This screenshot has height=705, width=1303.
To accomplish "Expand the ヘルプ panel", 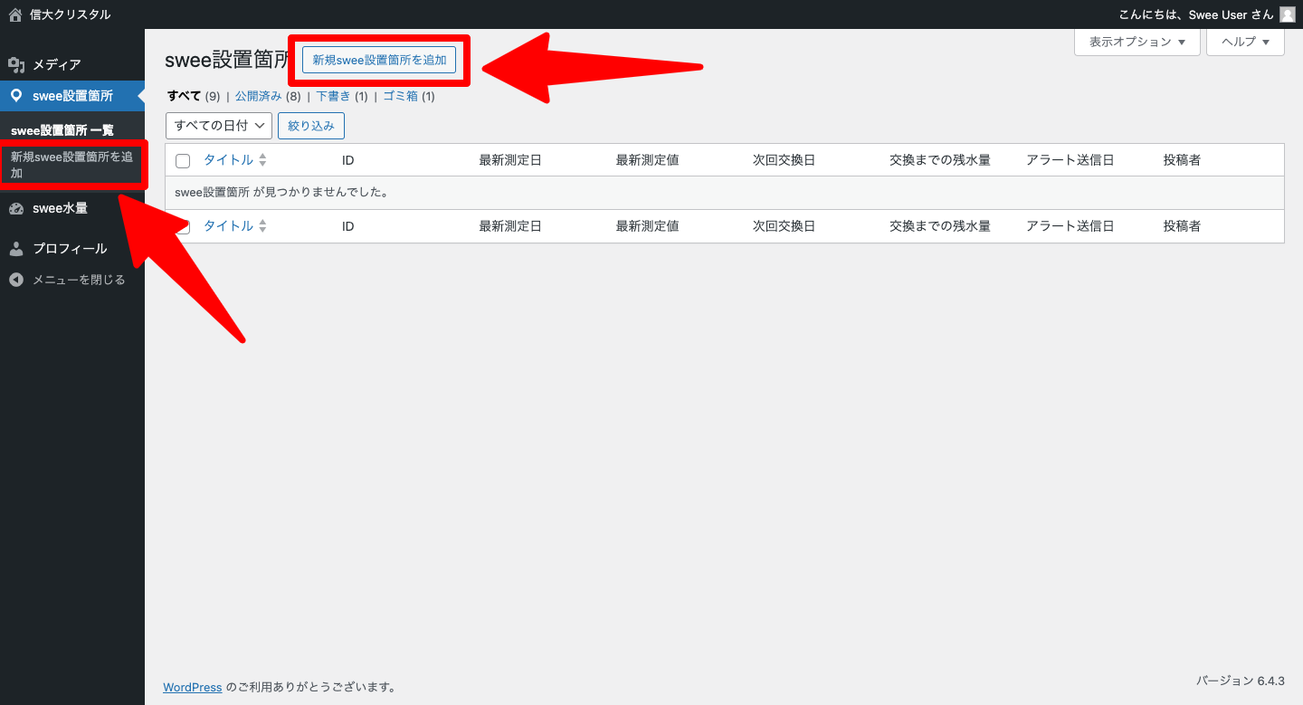I will 1246,42.
